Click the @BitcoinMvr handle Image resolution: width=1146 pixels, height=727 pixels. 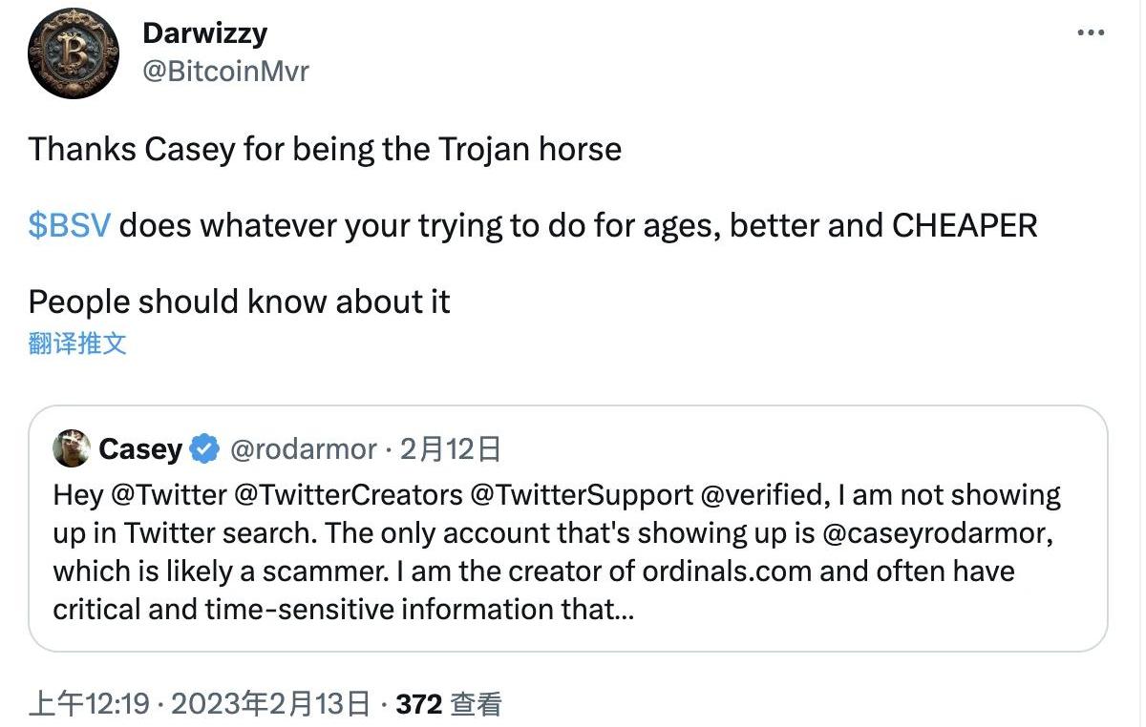coord(225,71)
